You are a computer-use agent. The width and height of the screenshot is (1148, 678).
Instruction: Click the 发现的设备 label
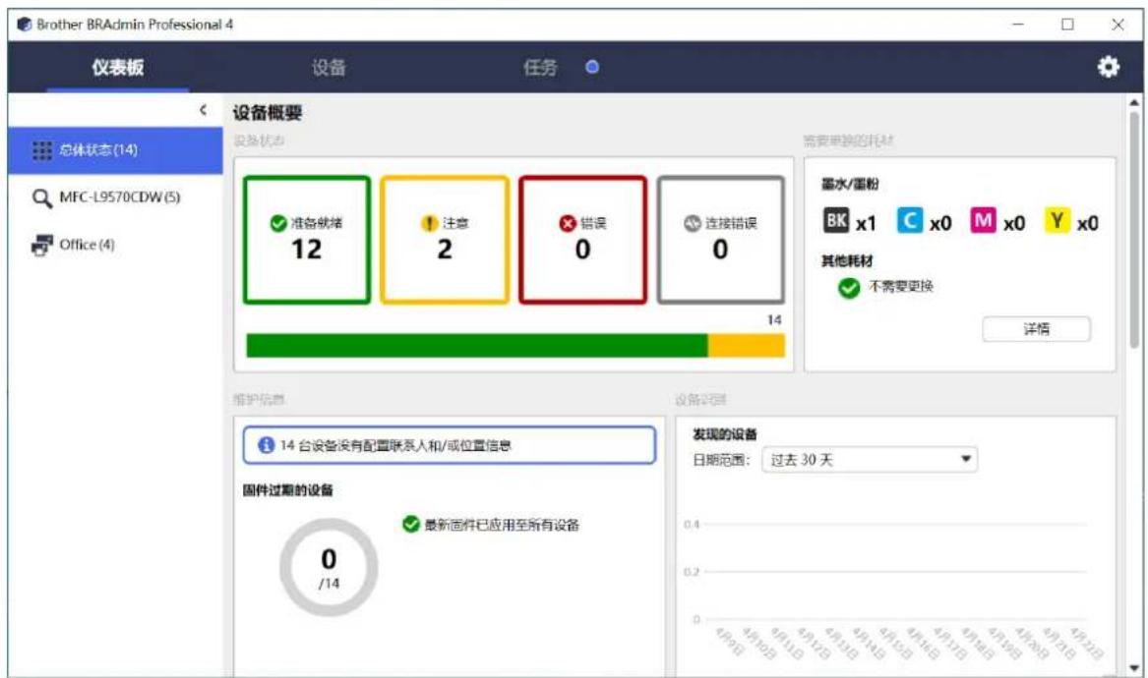click(725, 434)
